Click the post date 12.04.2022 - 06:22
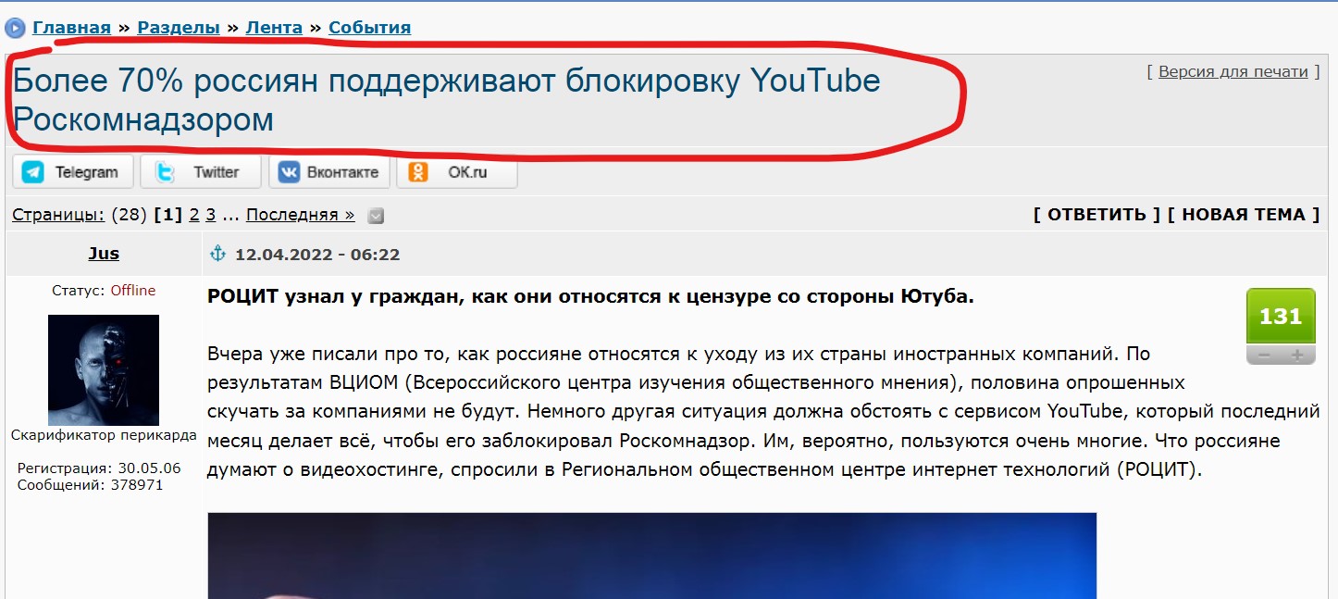The image size is (1338, 599). 317,255
